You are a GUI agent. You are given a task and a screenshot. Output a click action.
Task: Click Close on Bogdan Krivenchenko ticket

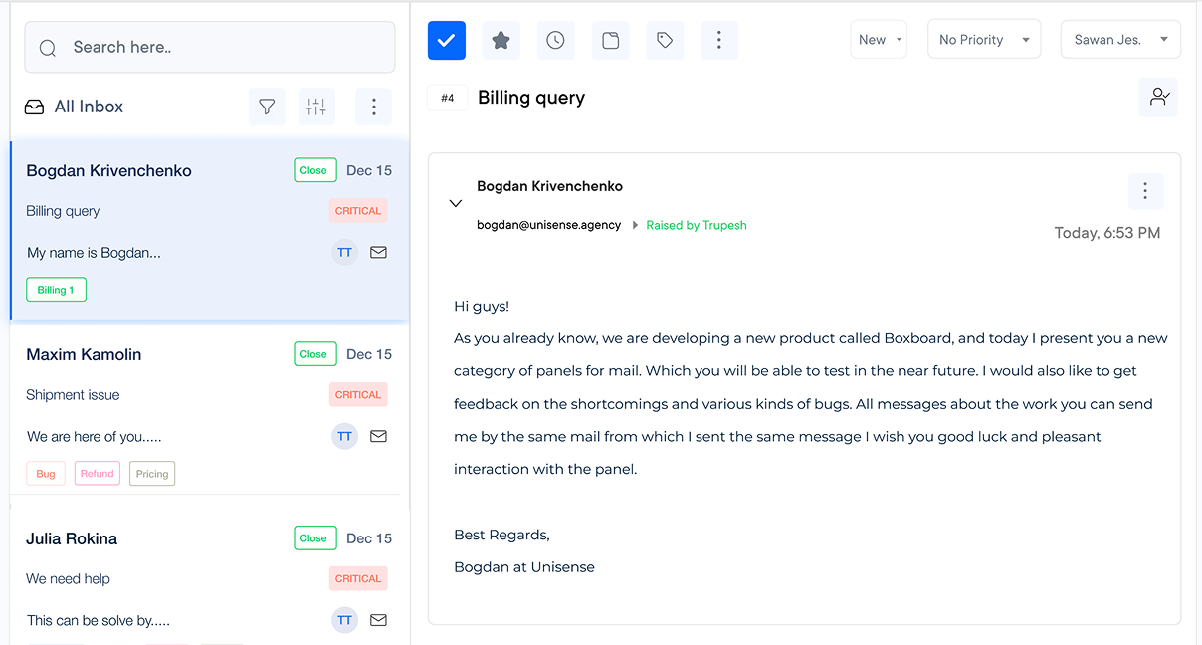point(314,170)
